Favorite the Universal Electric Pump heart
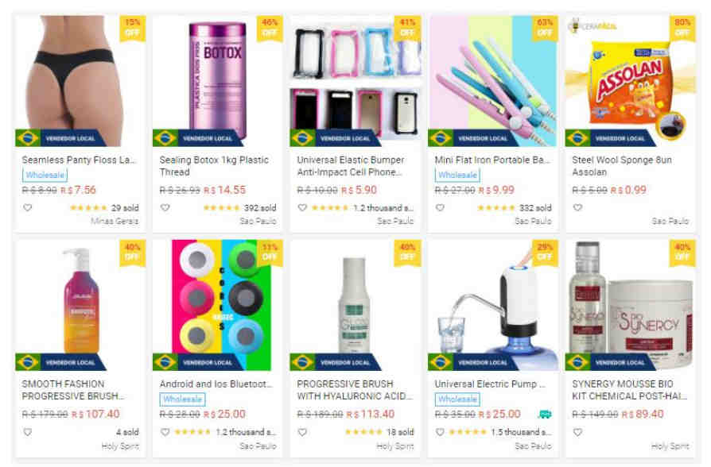The width and height of the screenshot is (711, 467). 440,432
